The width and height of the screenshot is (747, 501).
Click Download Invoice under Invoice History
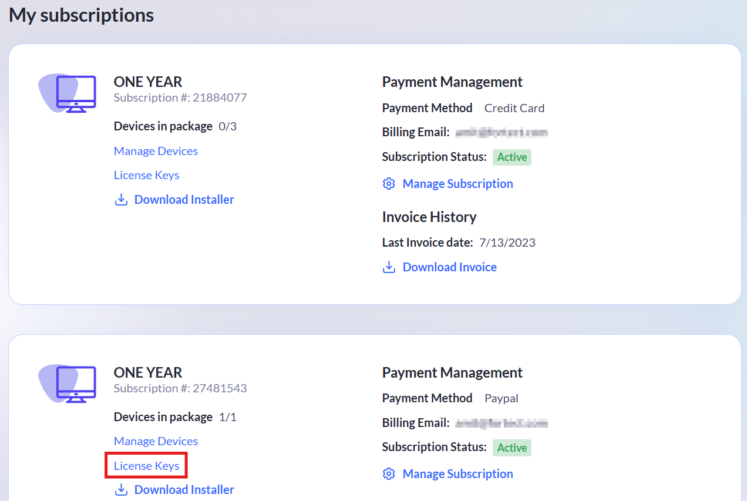(449, 267)
